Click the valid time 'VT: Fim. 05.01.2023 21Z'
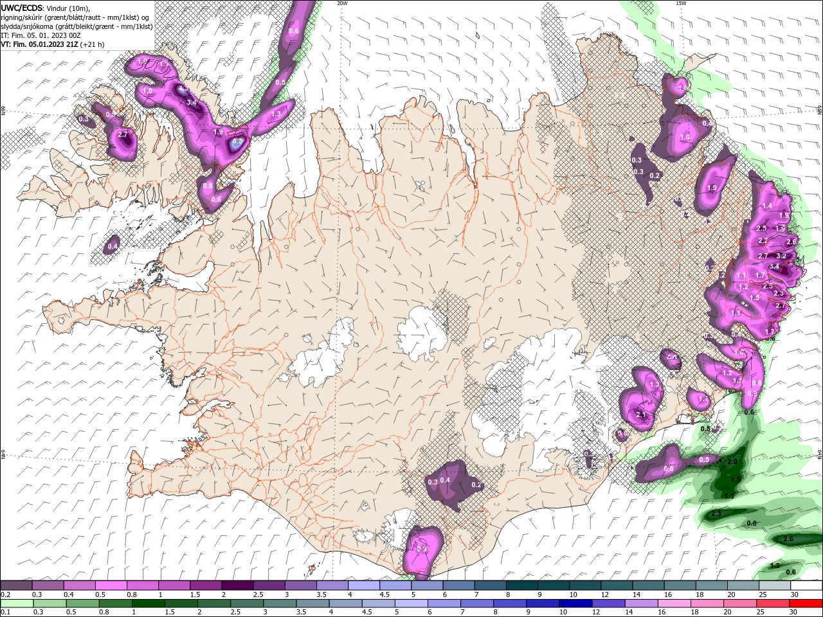Viewport: 823px width, 617px height. click(40, 44)
